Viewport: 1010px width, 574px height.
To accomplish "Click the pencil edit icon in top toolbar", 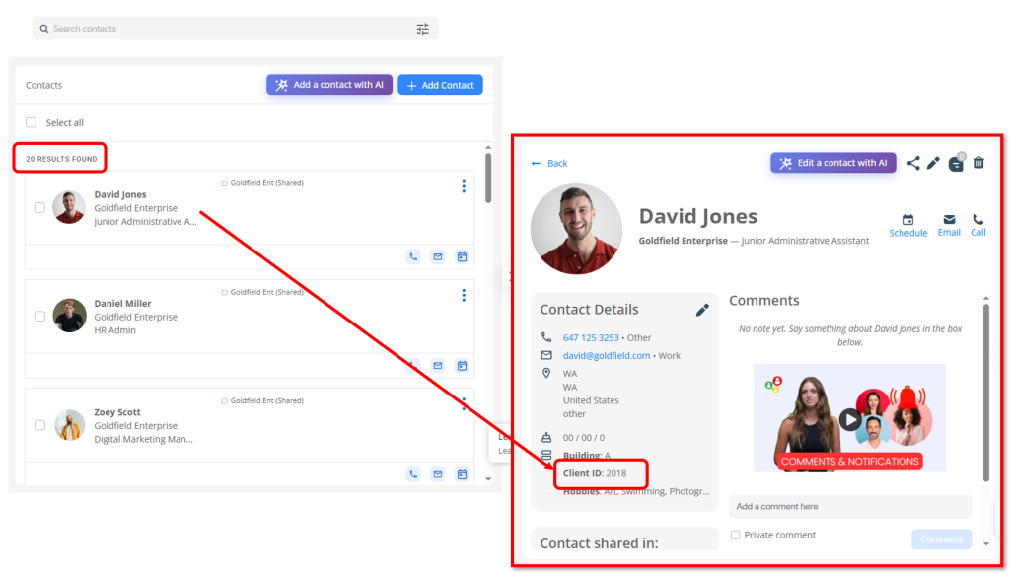I will tap(933, 163).
